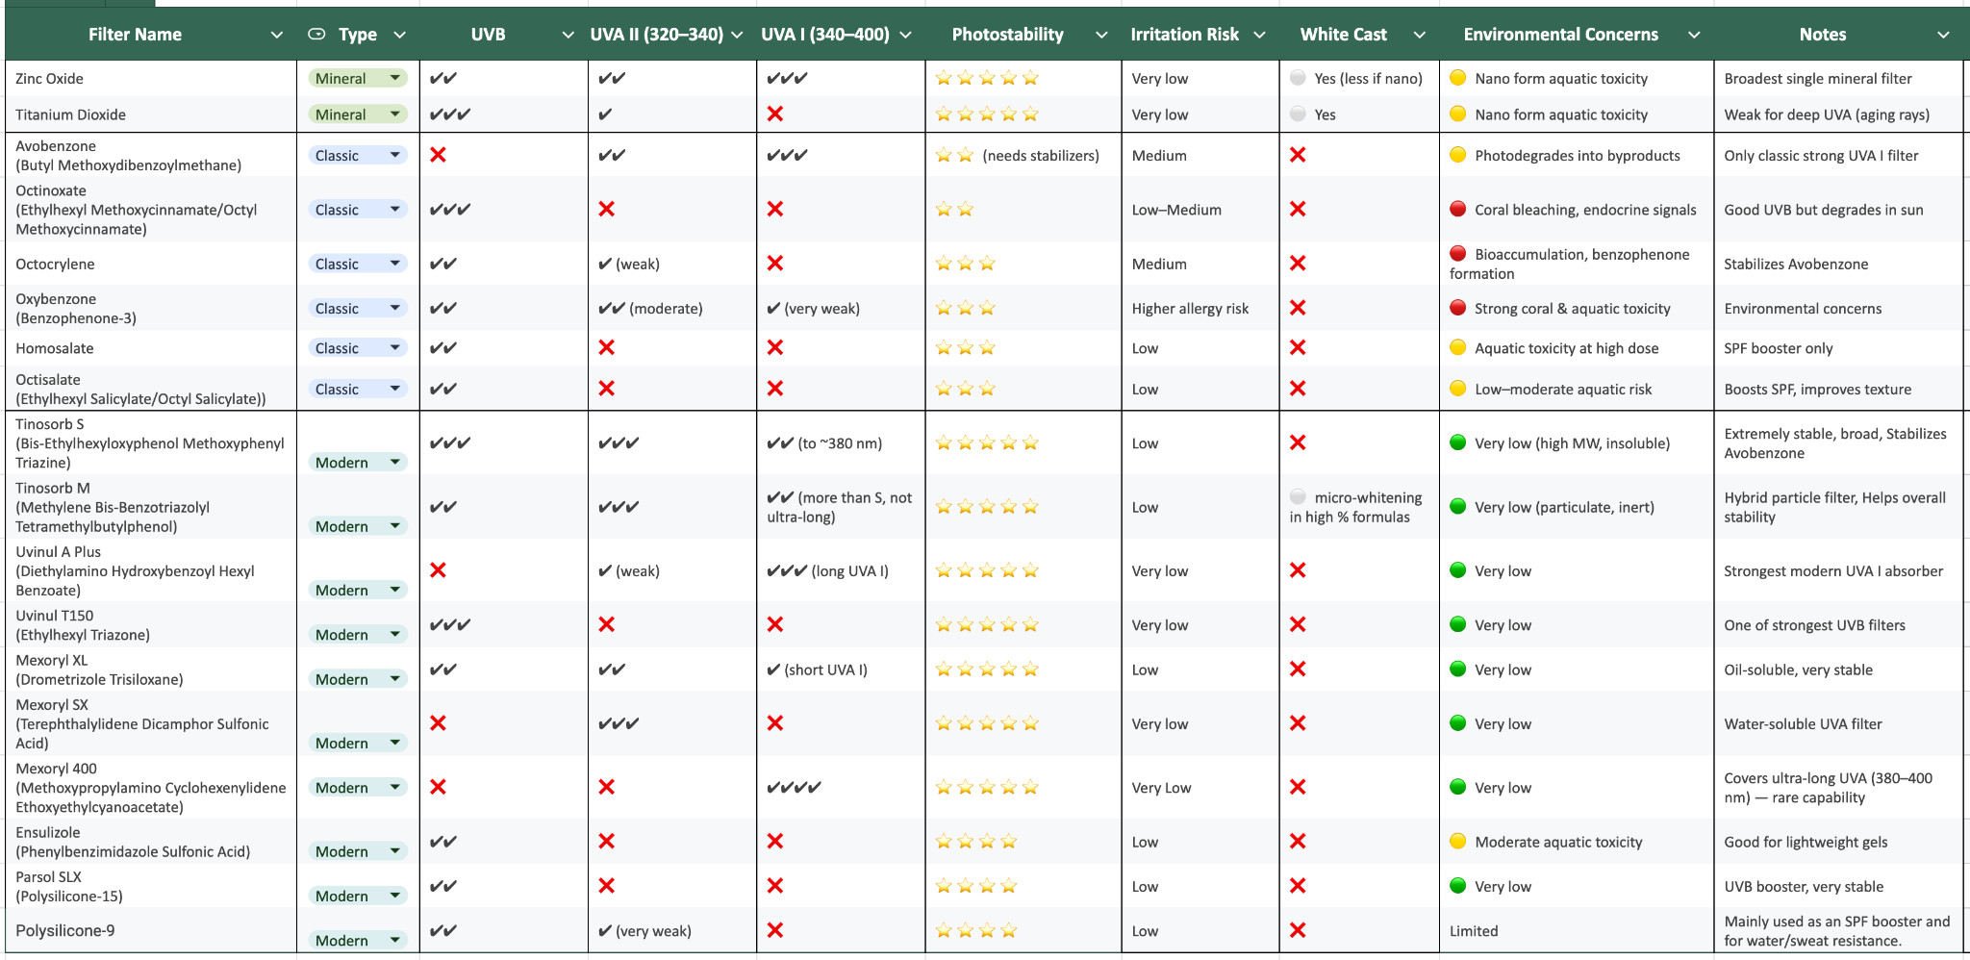
Task: Select the "Broadest single mineral filter" notes cell
Action: (x=1817, y=79)
